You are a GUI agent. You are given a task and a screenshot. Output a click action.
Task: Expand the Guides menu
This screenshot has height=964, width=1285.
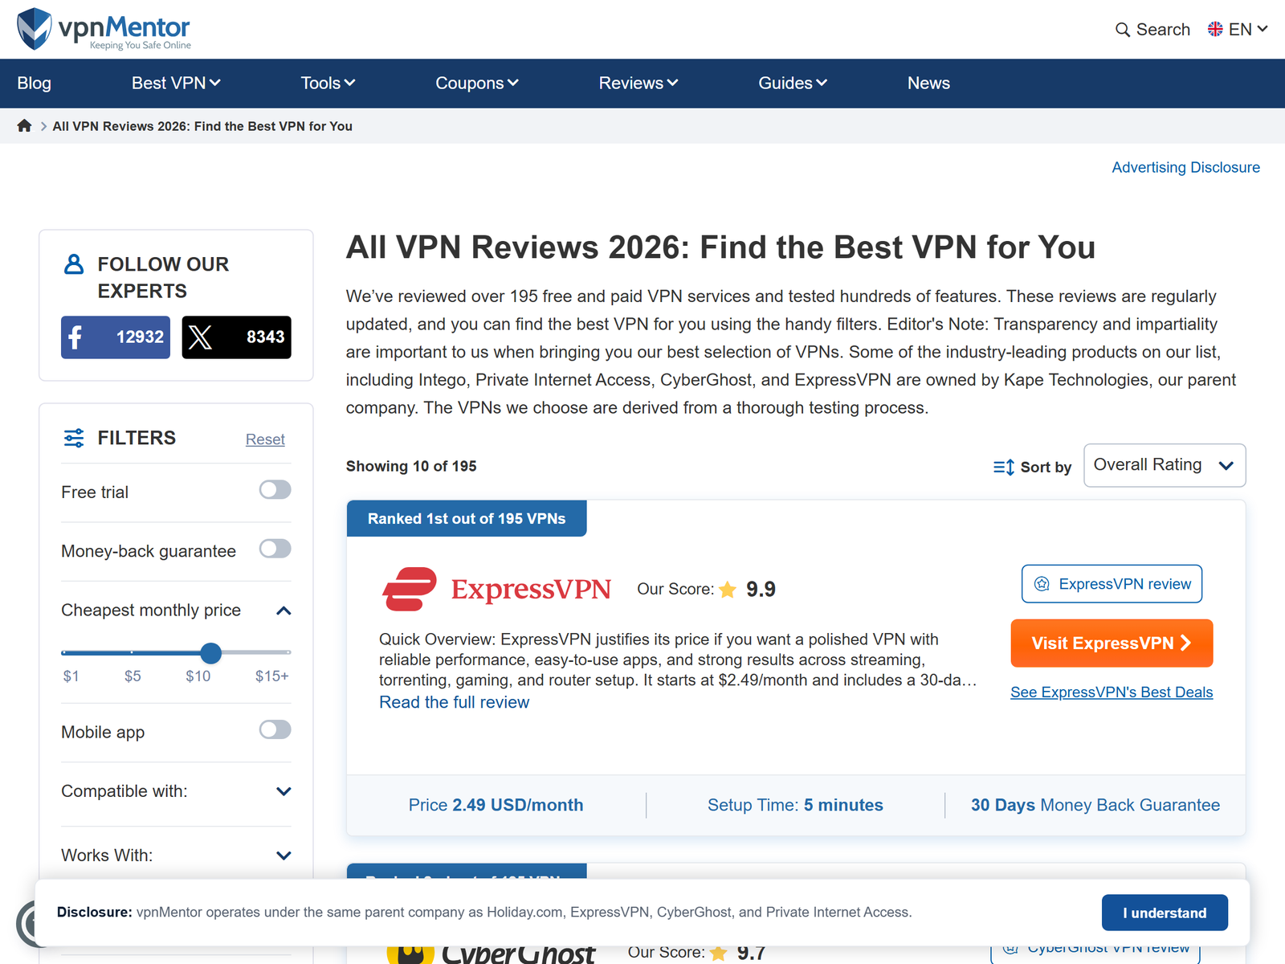(793, 83)
